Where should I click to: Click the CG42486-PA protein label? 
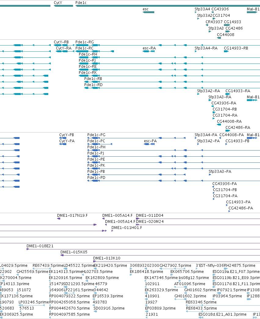241,208
